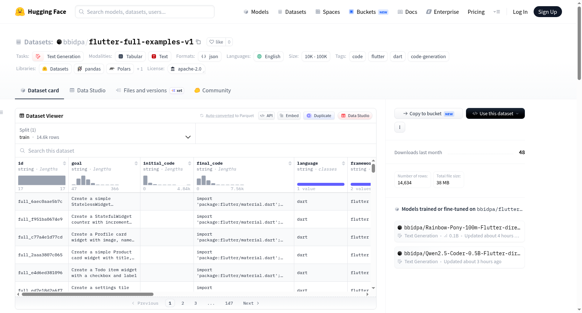The height and width of the screenshot is (313, 582).
Task: Click the table's vertical scrollbar thumb
Action: pos(373,168)
